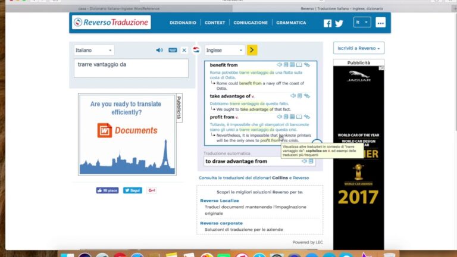Click the link icon for 'take advantage of'
Image resolution: width=457 pixels, height=257 pixels.
pyautogui.click(x=307, y=96)
